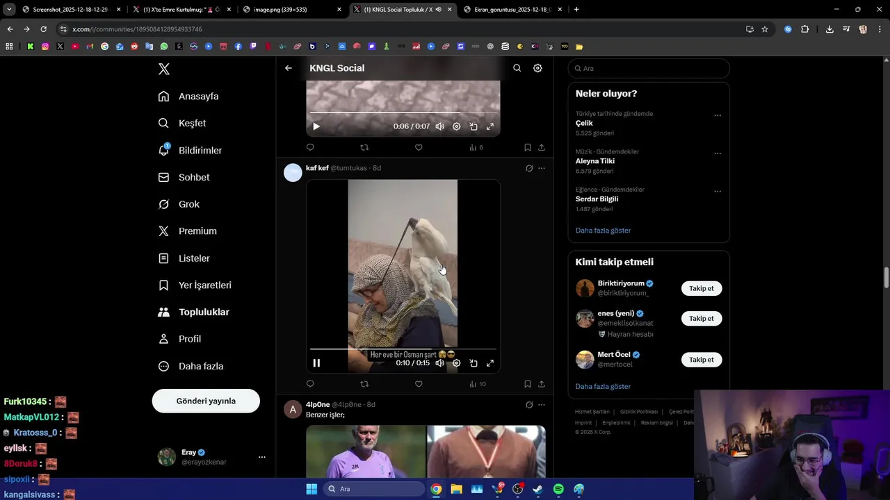Fullscreen the top video

tap(490, 126)
